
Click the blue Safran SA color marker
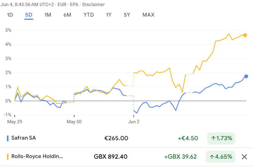[8, 138]
